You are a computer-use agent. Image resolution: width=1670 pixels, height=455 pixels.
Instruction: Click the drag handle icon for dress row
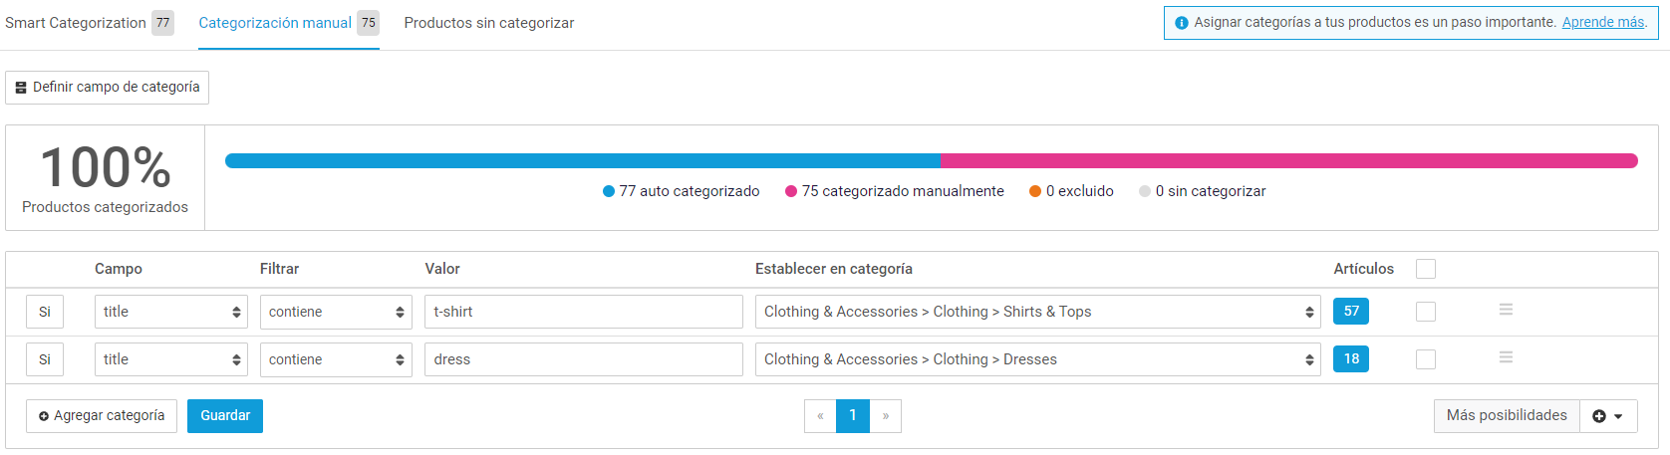1506,356
